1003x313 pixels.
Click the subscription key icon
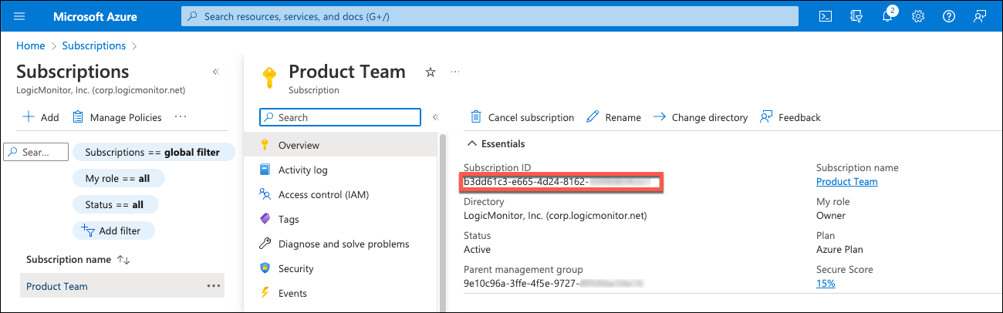point(268,79)
